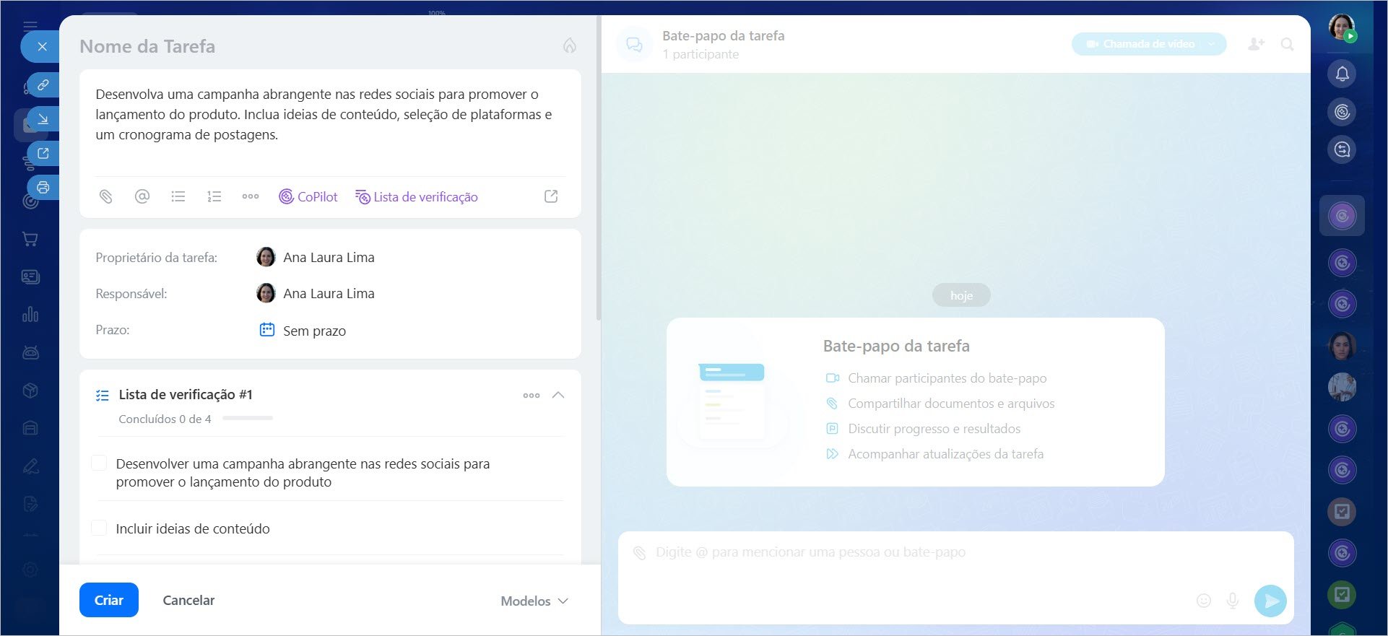The width and height of the screenshot is (1388, 636).
Task: Open the Modelos dropdown
Action: click(x=534, y=601)
